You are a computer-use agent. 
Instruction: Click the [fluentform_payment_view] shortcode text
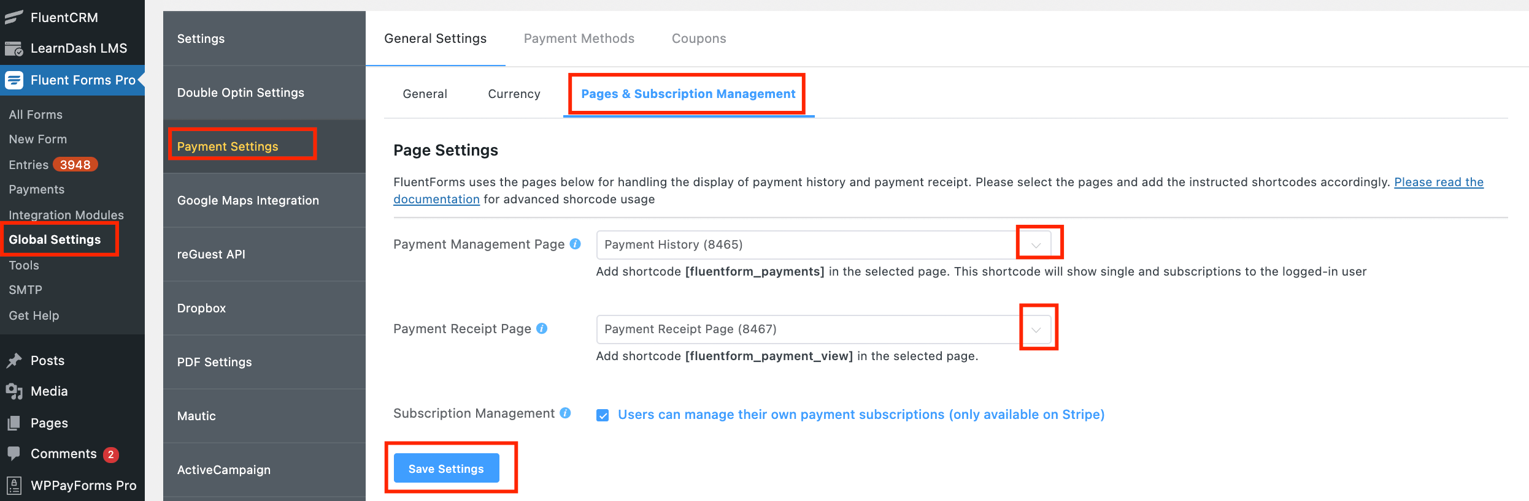[x=769, y=356]
